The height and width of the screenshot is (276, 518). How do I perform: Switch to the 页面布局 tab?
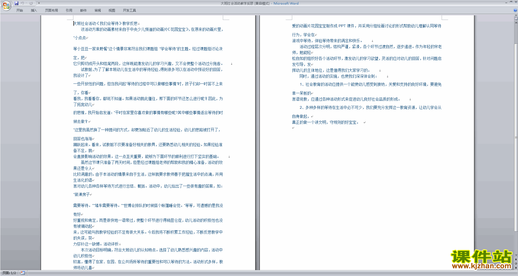[x=52, y=11]
